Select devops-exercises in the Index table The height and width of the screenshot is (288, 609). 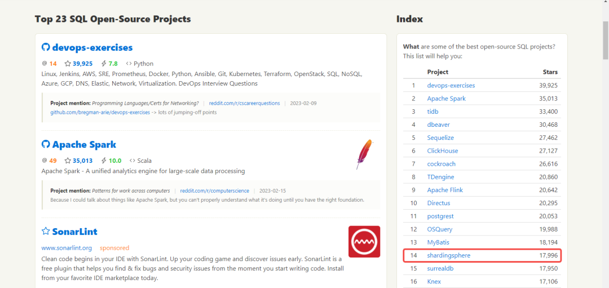tap(451, 86)
